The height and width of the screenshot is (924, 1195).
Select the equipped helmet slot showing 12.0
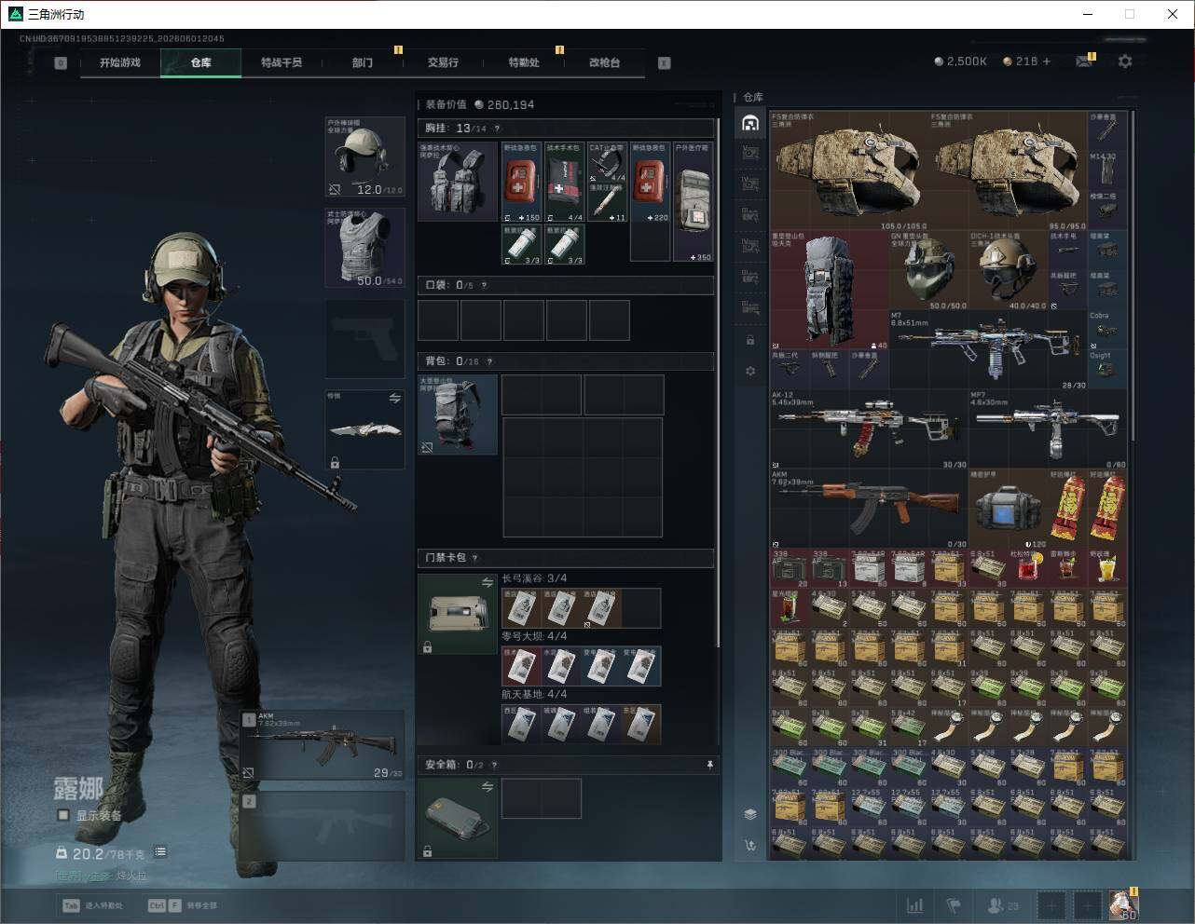(x=364, y=157)
